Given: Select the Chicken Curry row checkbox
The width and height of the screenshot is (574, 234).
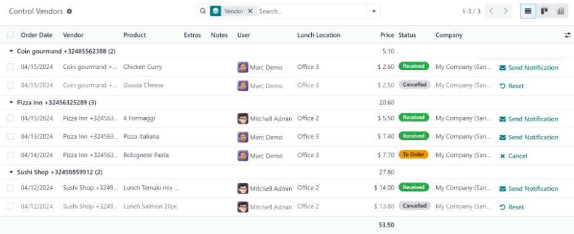Looking at the screenshot, I should point(10,67).
